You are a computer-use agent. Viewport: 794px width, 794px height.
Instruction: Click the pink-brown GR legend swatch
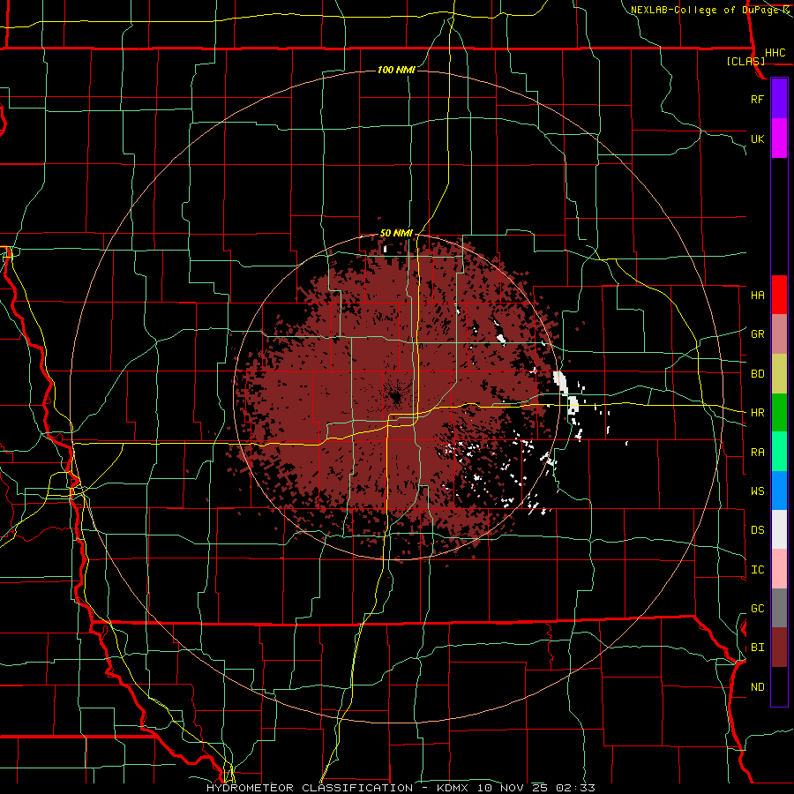click(x=779, y=334)
